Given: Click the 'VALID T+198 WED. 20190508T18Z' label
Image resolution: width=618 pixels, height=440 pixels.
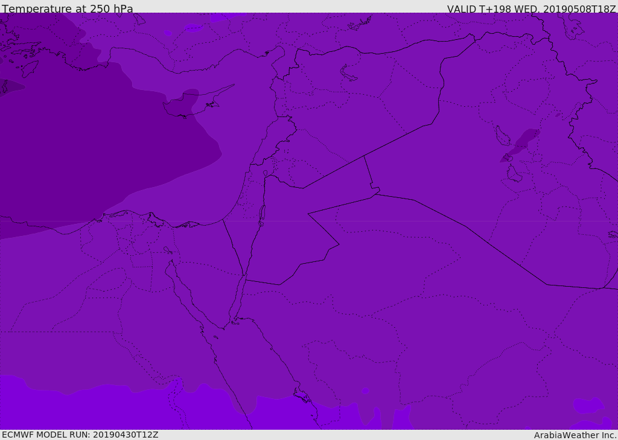Looking at the screenshot, I should pos(531,8).
